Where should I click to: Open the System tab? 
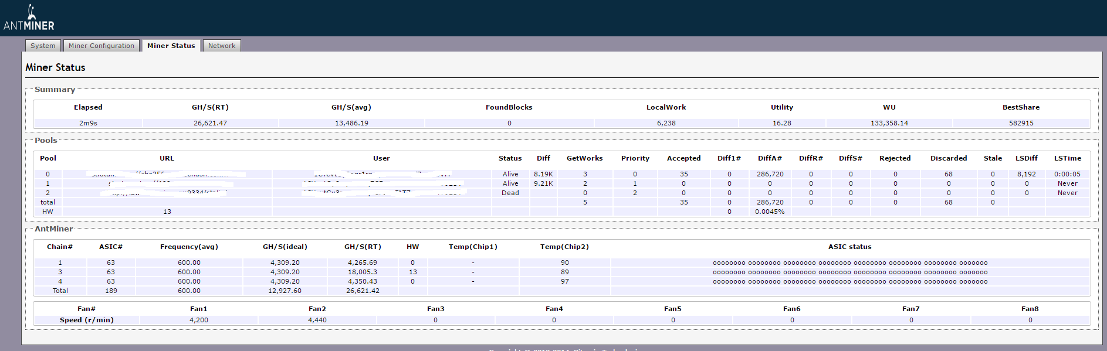43,46
